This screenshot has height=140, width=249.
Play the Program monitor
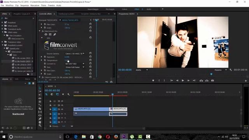[183, 80]
